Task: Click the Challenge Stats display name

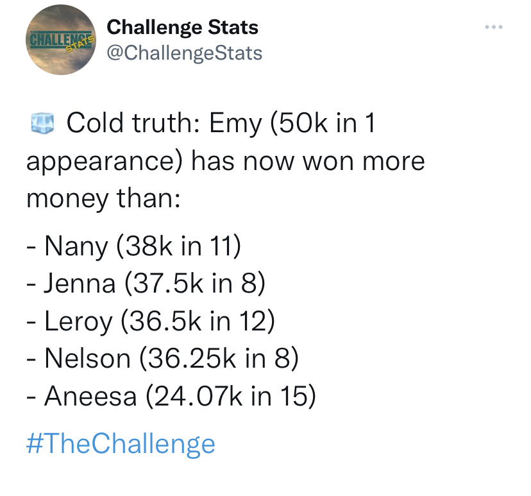Action: click(x=183, y=28)
